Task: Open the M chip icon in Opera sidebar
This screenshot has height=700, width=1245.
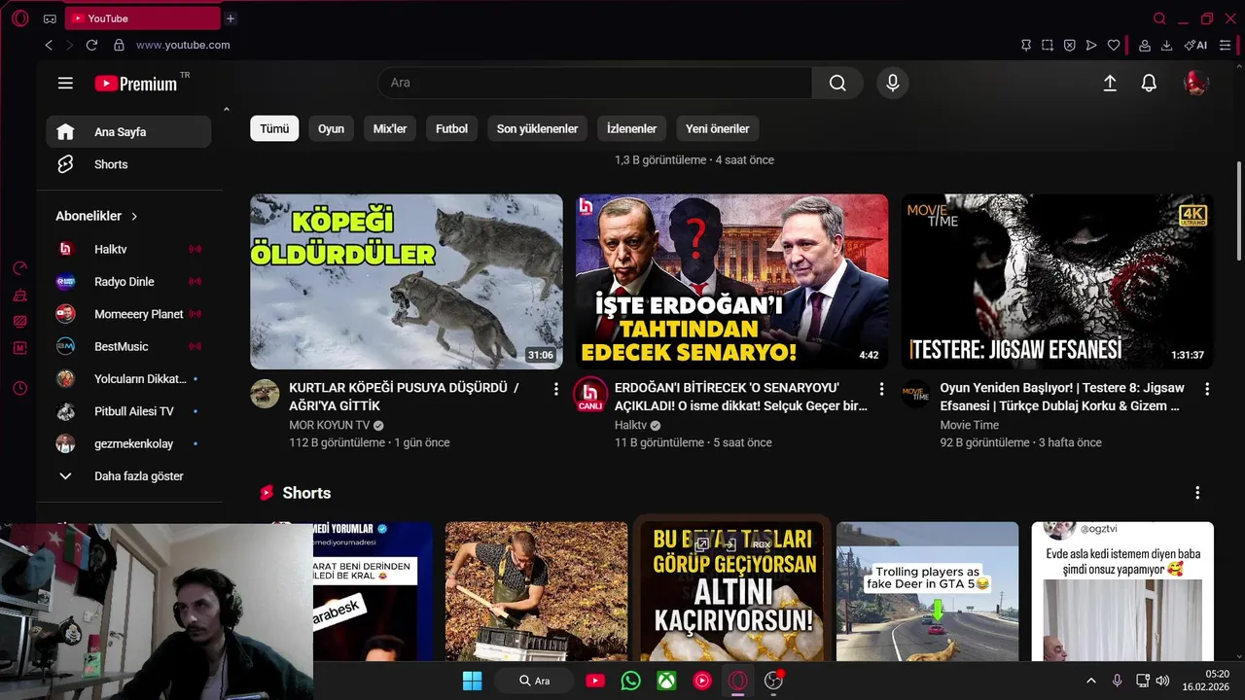Action: [x=19, y=347]
